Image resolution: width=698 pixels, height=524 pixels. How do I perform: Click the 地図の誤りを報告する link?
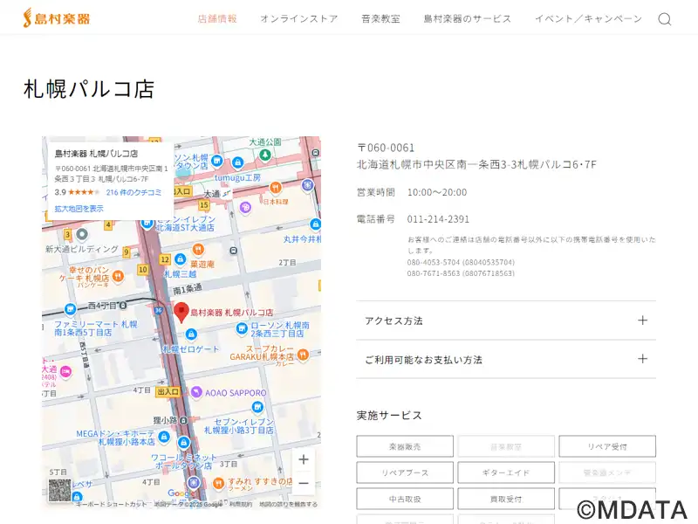pos(289,505)
